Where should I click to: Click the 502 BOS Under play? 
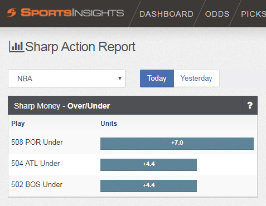[x=37, y=185]
